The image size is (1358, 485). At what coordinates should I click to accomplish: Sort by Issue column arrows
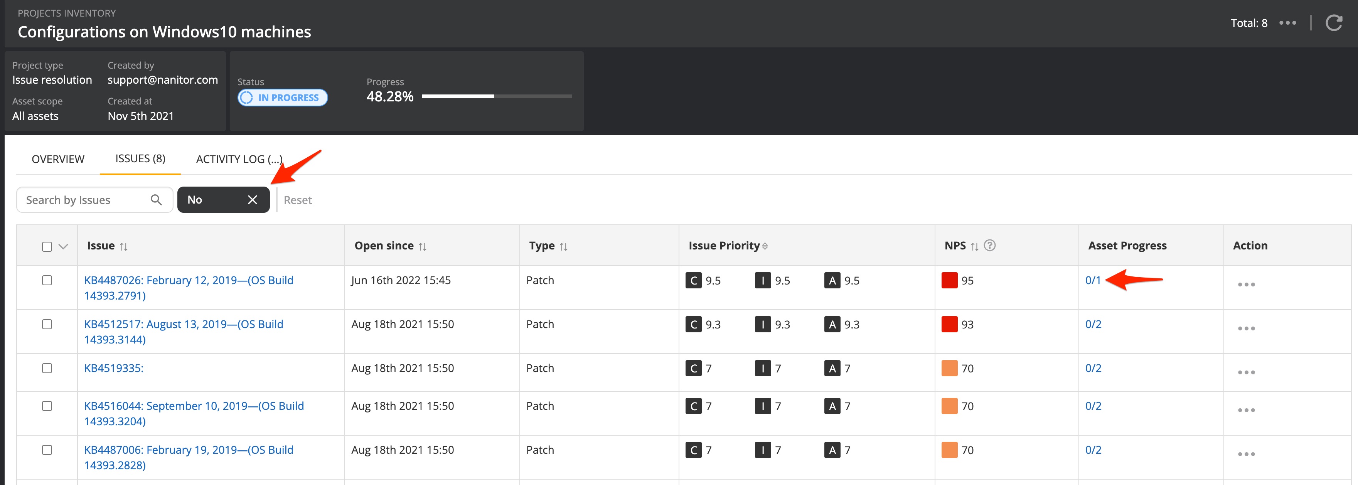(124, 246)
